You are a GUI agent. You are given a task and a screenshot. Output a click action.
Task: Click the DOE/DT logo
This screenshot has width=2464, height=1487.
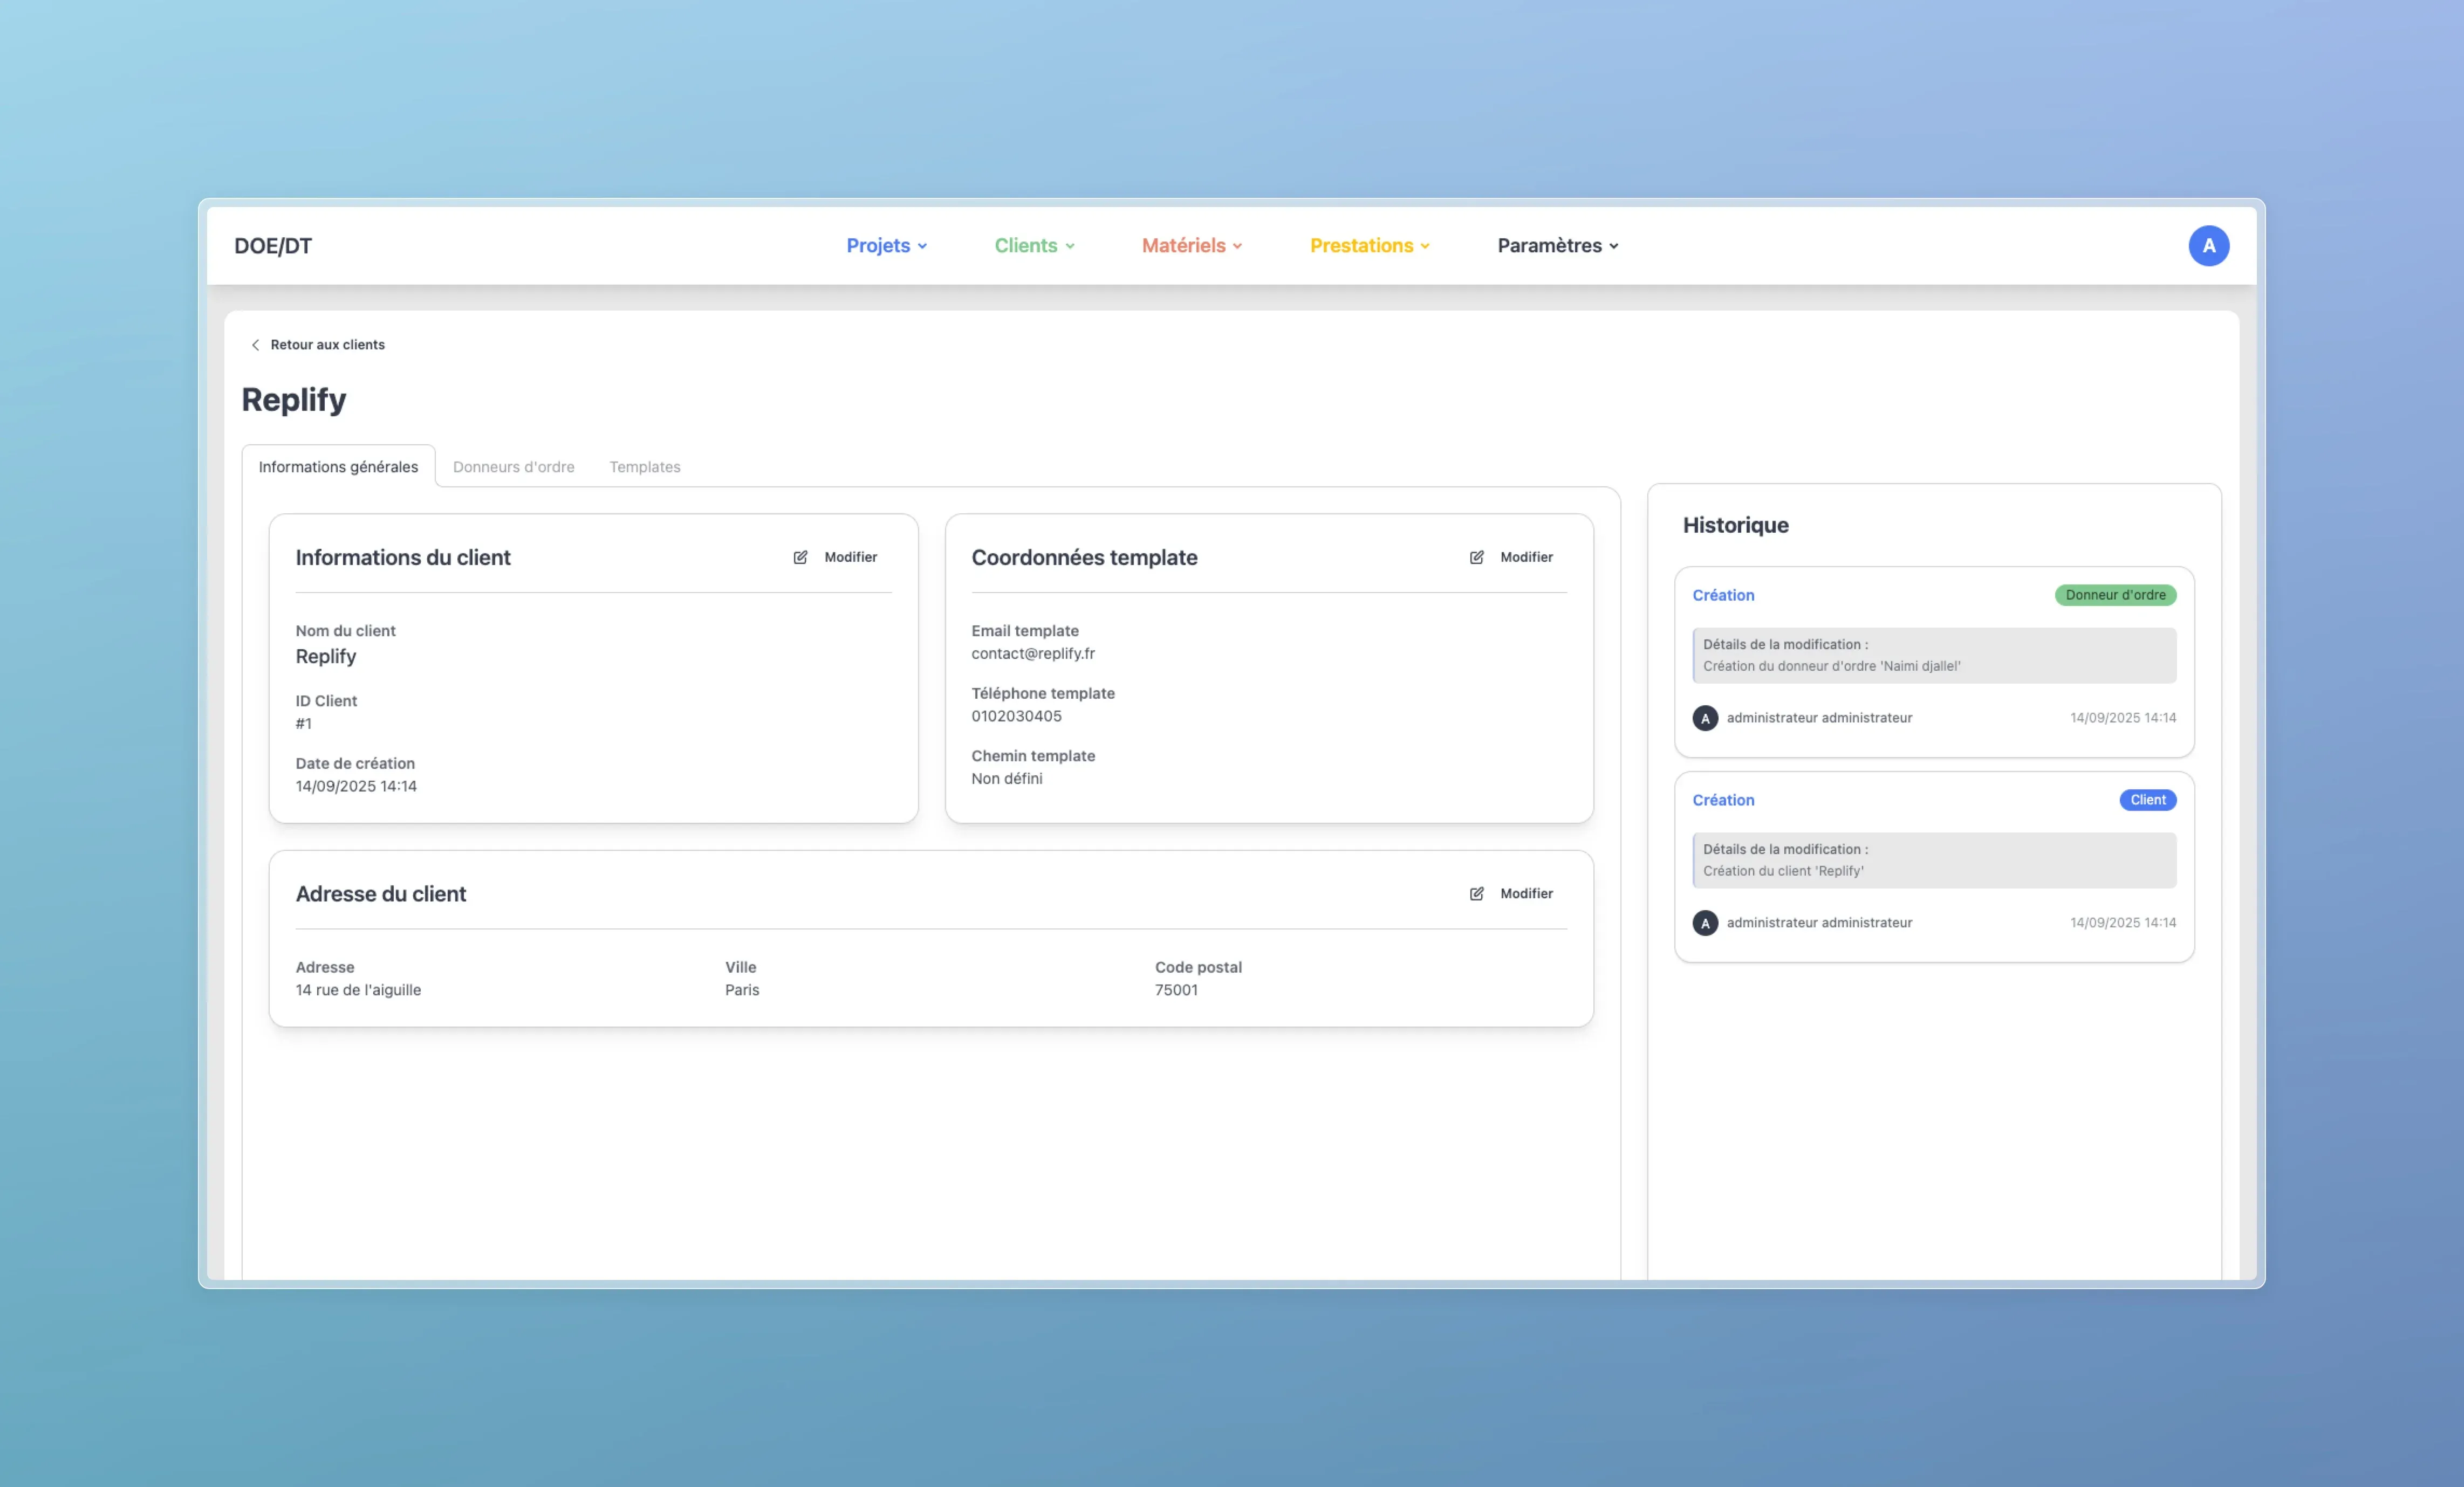(x=273, y=246)
